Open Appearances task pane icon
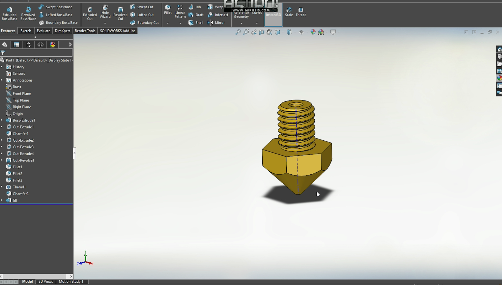Image resolution: width=502 pixels, height=285 pixels. pyautogui.click(x=499, y=78)
